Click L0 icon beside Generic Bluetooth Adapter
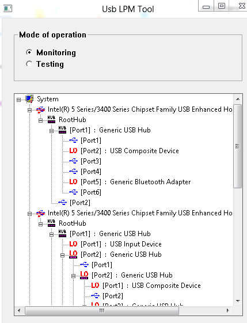Image resolution: width=247 pixels, height=323 pixels. [73, 182]
